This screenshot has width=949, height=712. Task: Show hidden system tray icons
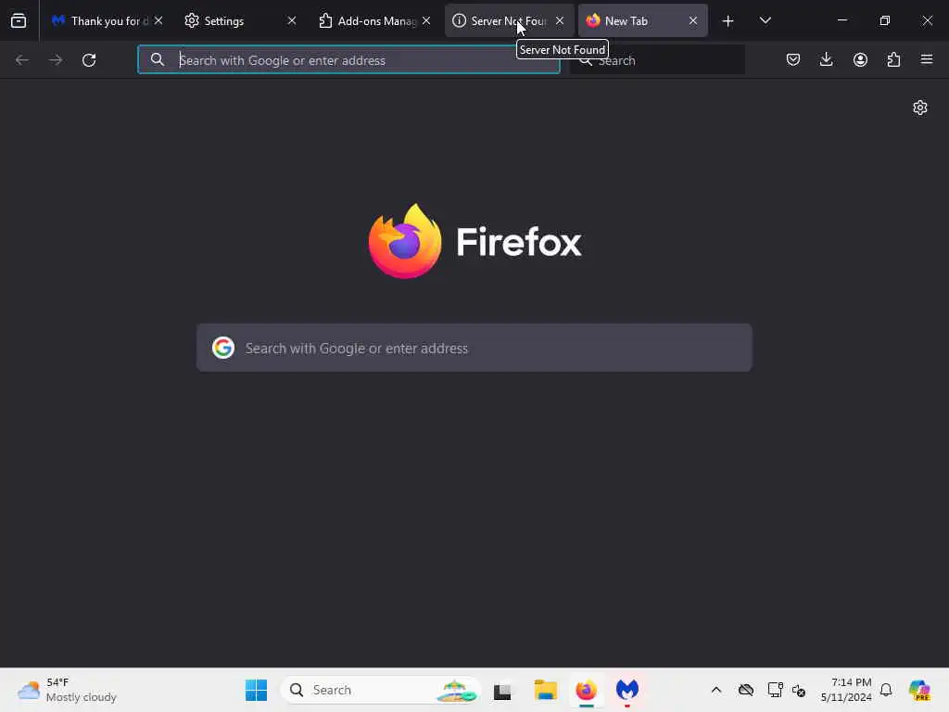716,690
